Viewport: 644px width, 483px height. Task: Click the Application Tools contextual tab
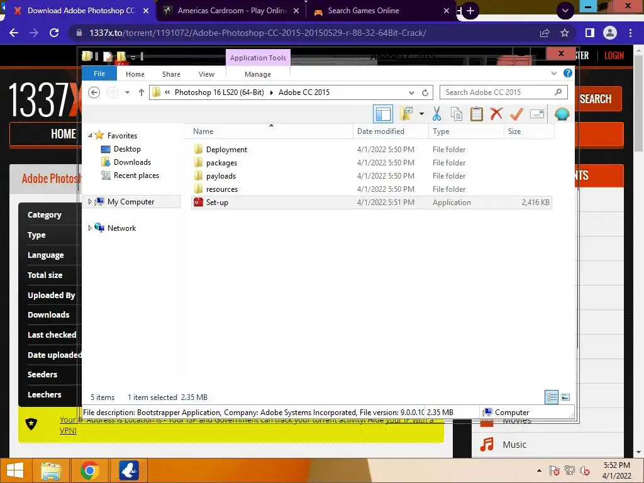(258, 58)
